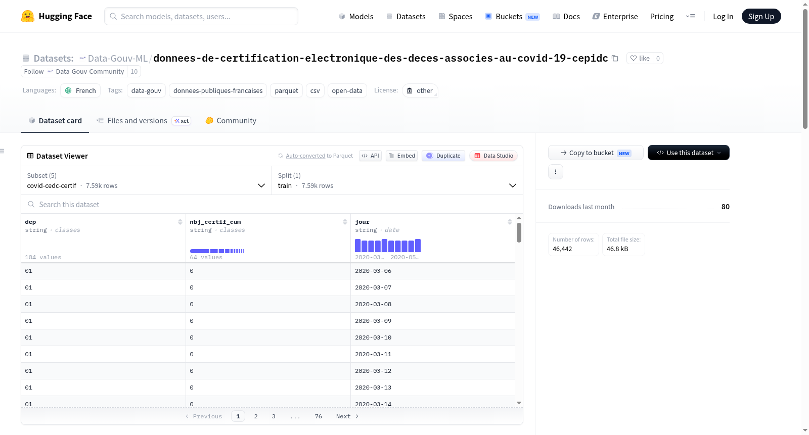Click cell with date 2020-03-06

433,271
